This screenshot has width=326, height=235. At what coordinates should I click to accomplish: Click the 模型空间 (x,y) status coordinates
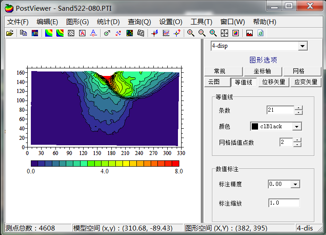point(127,228)
